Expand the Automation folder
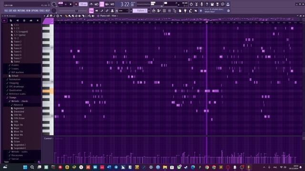This screenshot has height=171, width=305. click(15, 79)
